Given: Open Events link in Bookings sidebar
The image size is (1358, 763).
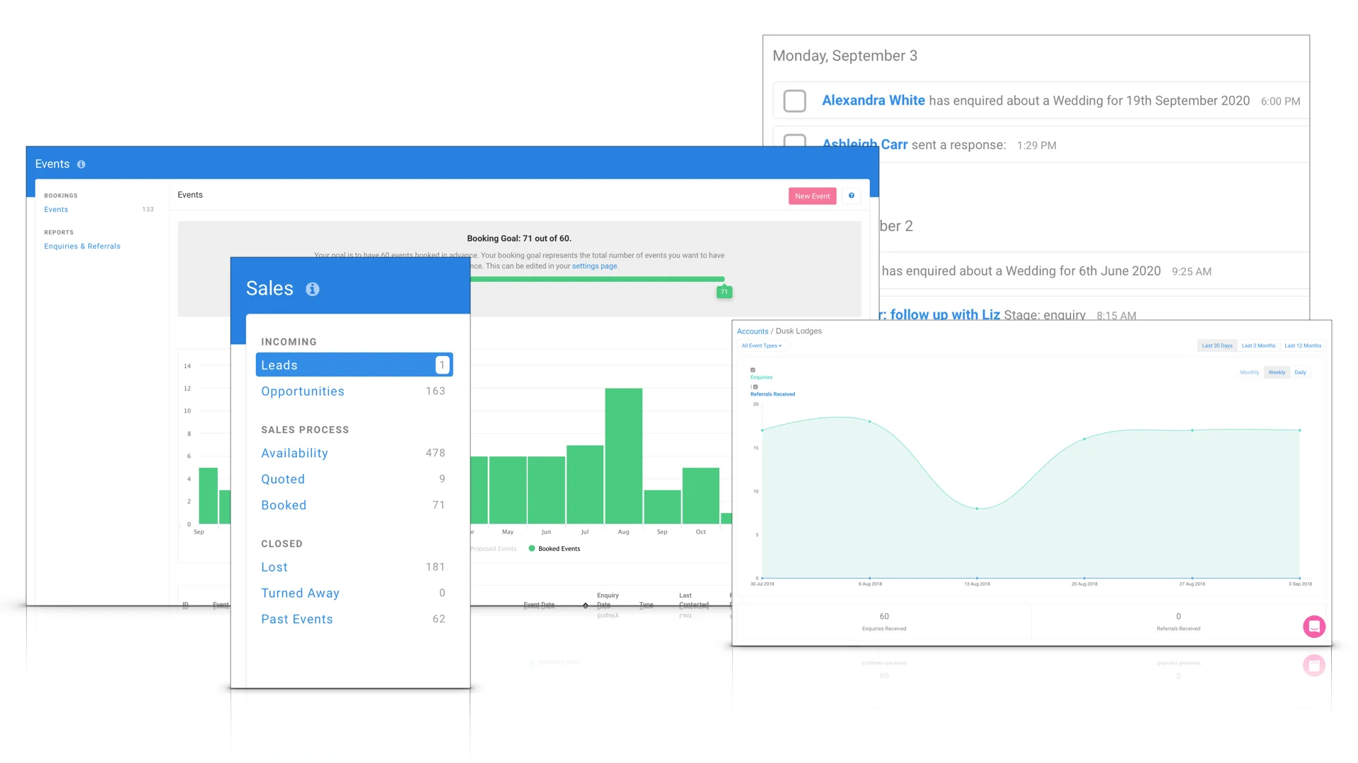Looking at the screenshot, I should point(56,210).
